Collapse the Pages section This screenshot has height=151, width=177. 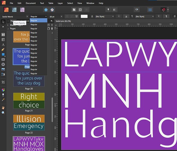coord(8,29)
